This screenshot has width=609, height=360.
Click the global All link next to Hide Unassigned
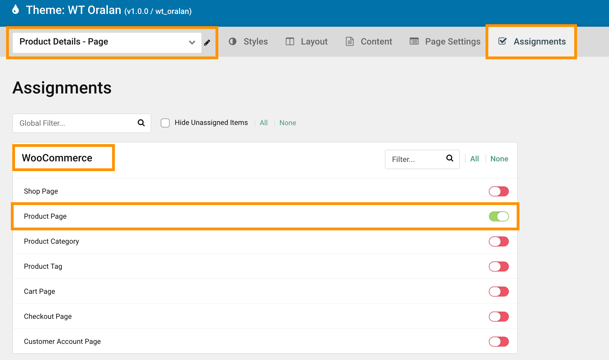pos(264,123)
